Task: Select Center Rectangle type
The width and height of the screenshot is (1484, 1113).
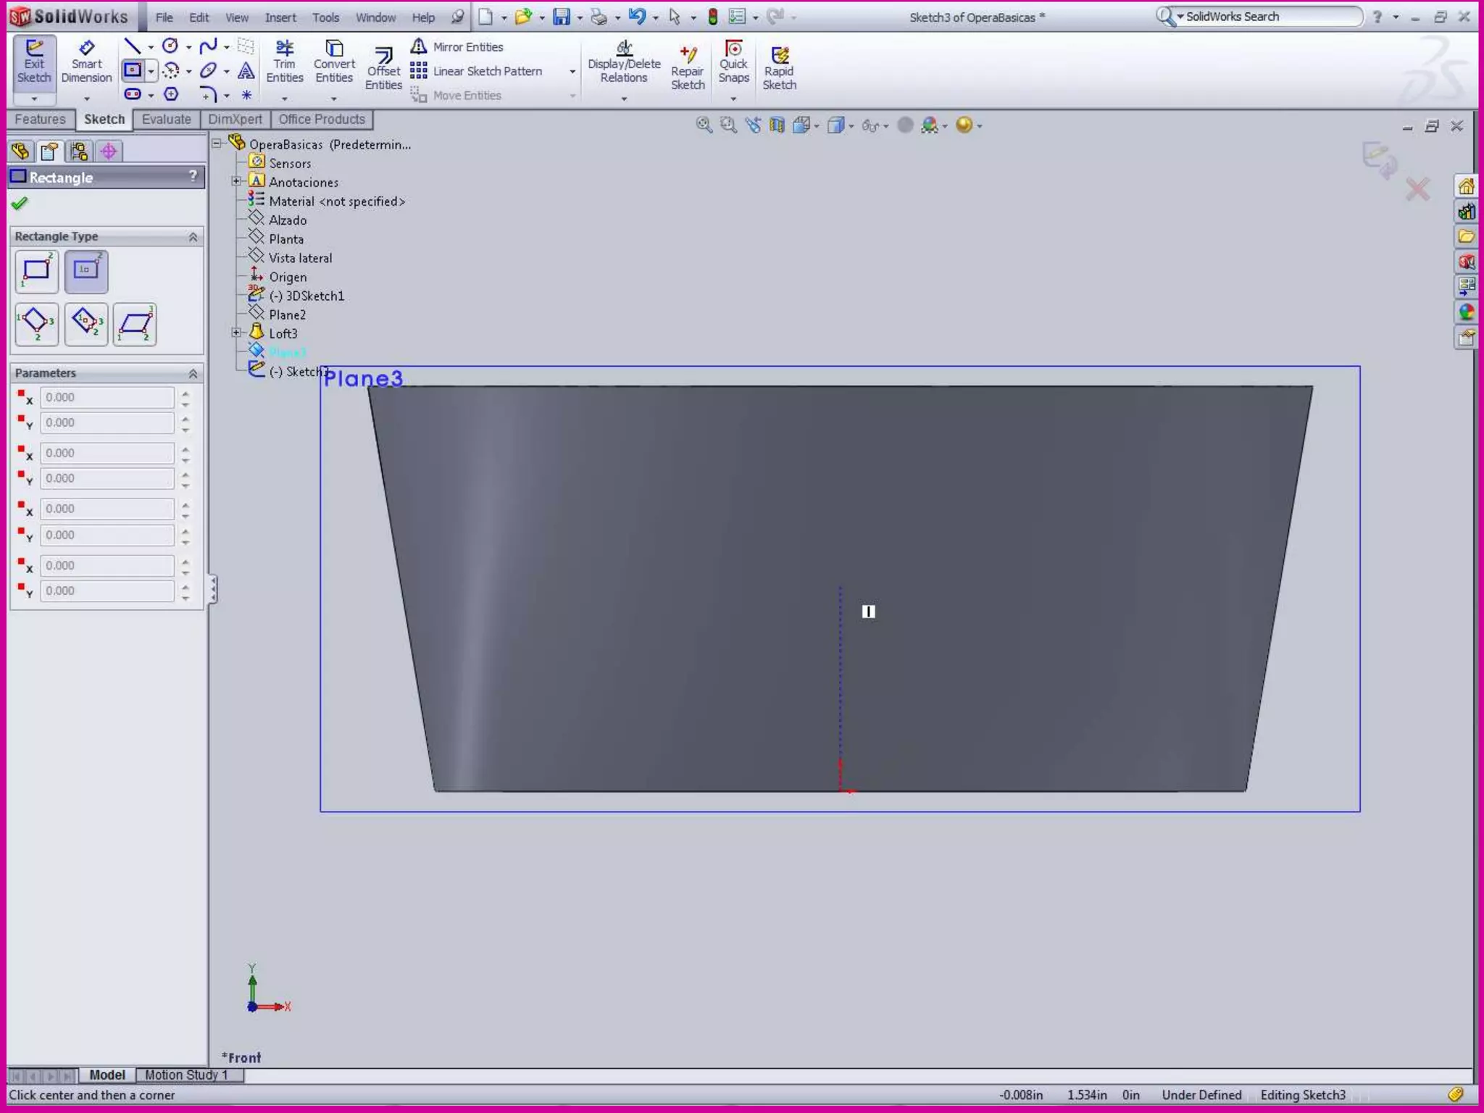Action: click(86, 271)
